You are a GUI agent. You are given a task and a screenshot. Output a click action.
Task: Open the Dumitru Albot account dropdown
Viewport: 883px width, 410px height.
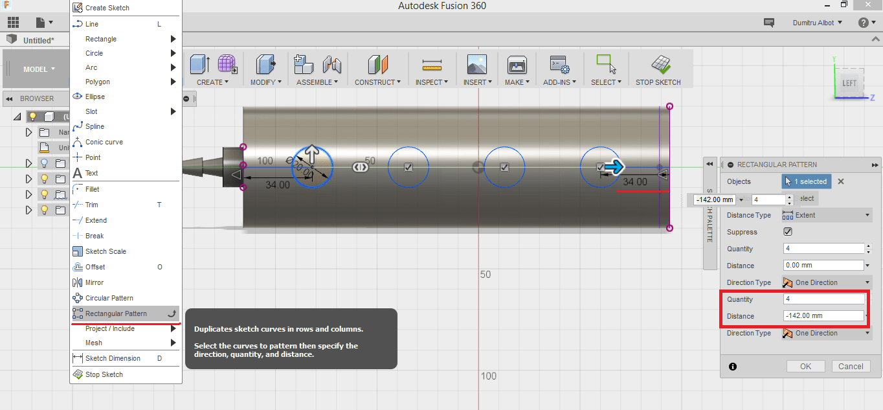tap(818, 23)
